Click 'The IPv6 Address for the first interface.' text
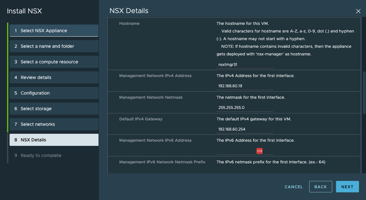The width and height of the screenshot is (366, 200). [255, 140]
